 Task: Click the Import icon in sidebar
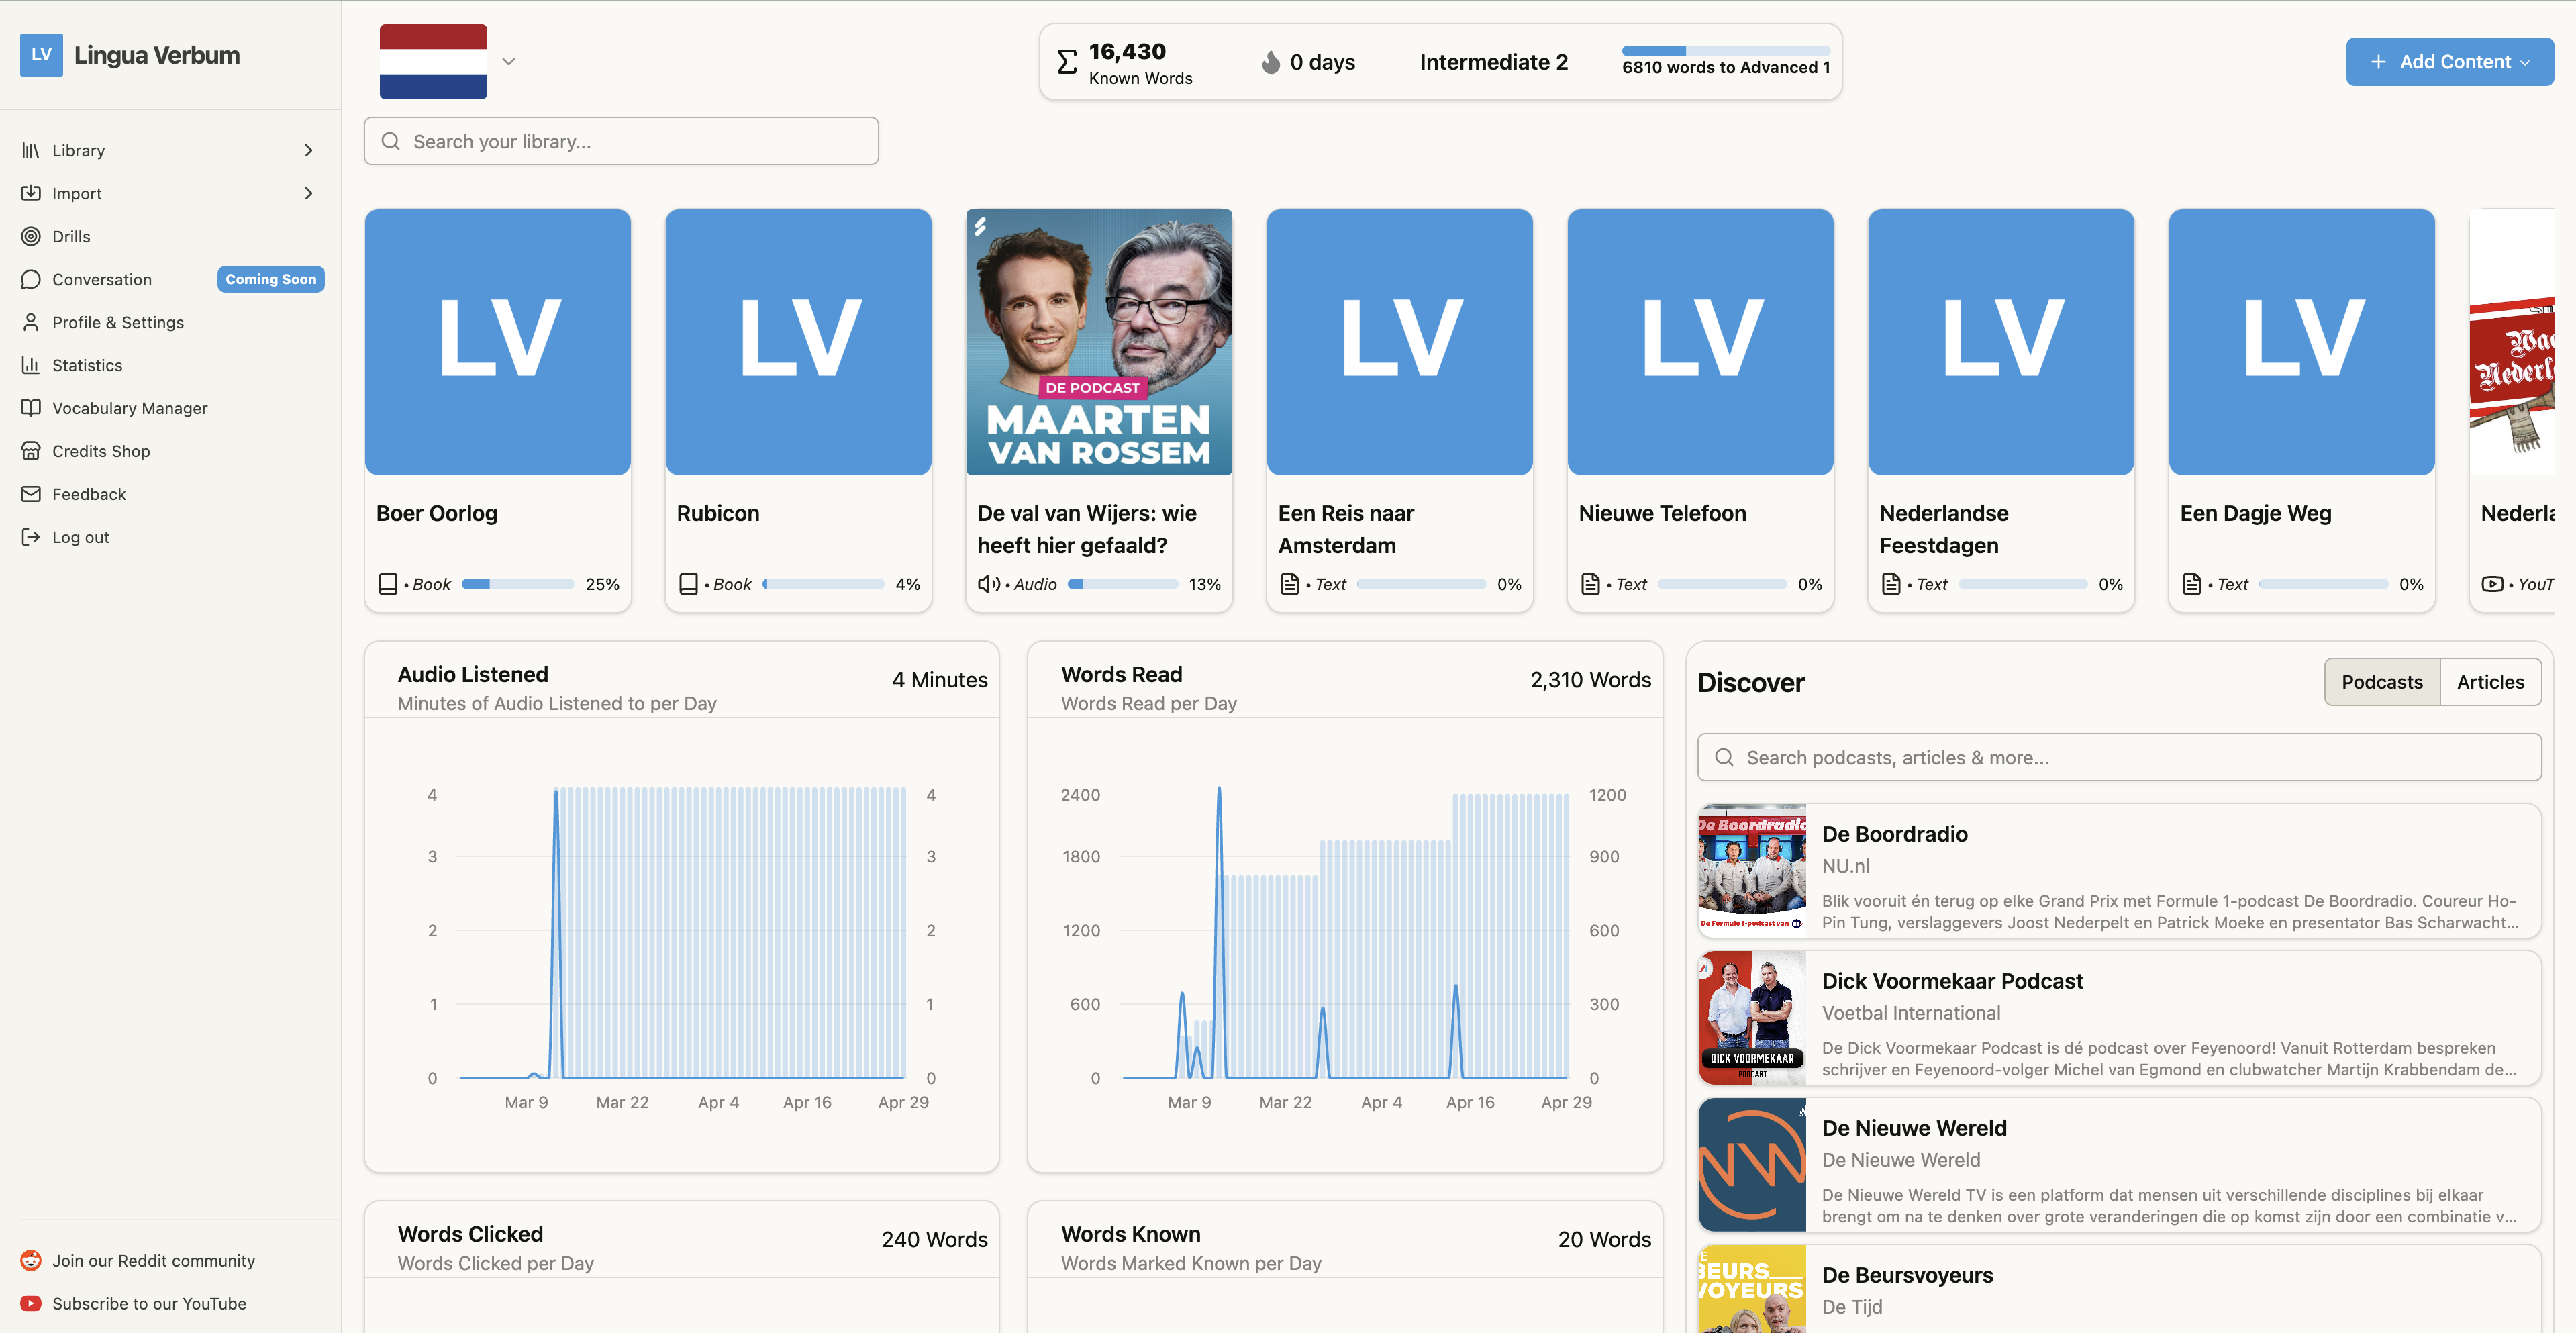point(31,193)
